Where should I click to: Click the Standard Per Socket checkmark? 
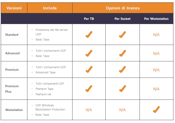pyautogui.click(x=122, y=34)
